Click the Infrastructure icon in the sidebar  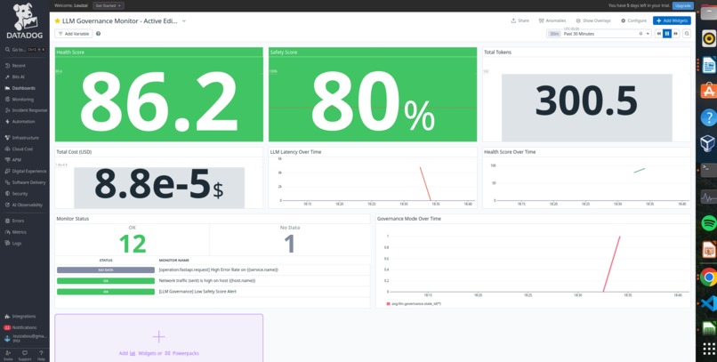7,138
